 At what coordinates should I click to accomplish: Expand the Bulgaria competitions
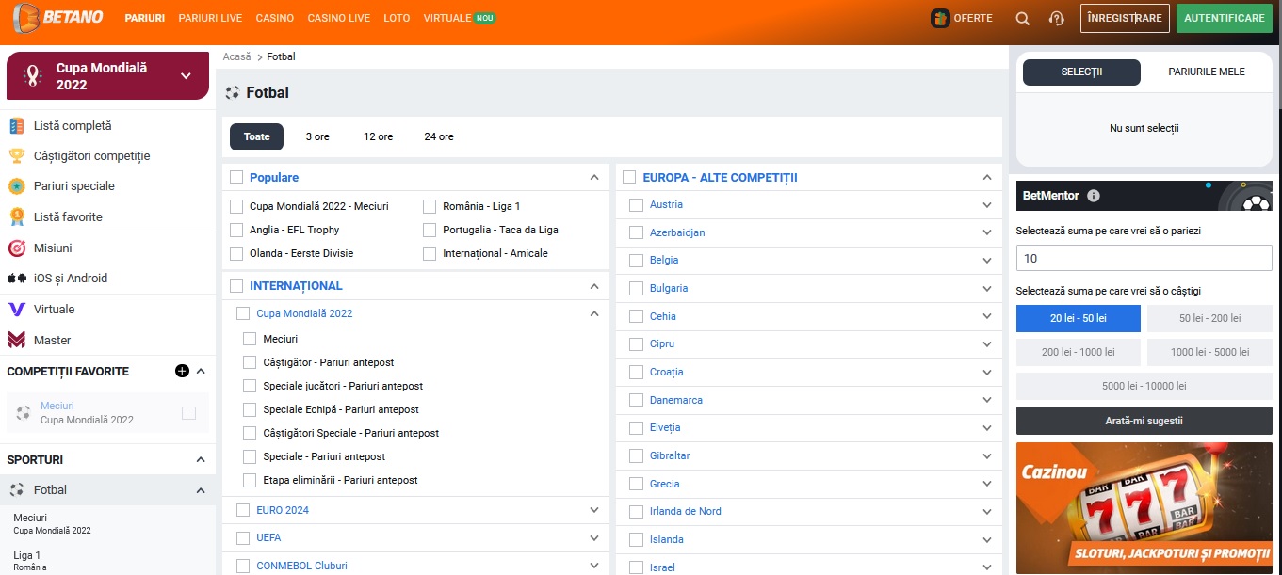tap(987, 289)
